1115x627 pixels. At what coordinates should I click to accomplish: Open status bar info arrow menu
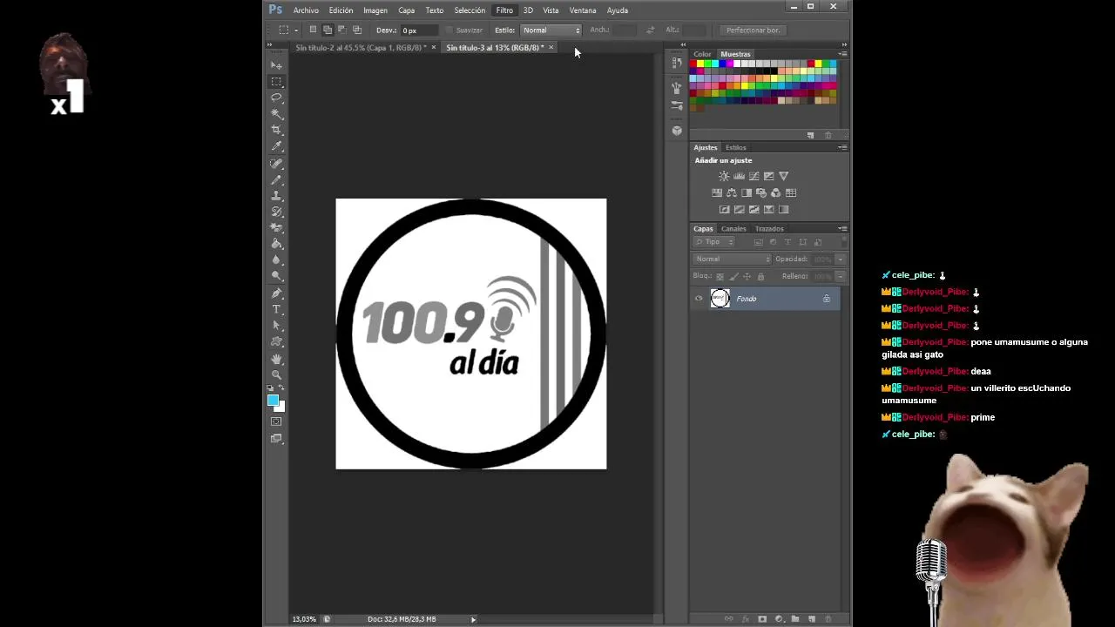click(x=473, y=619)
